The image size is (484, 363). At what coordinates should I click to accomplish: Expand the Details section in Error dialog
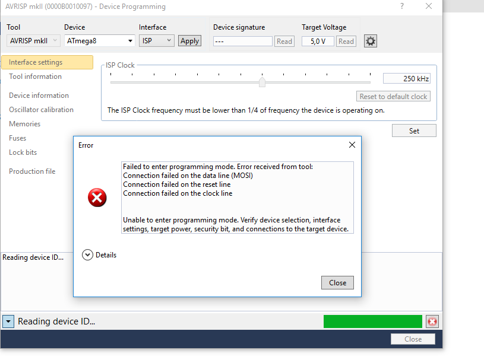click(99, 255)
